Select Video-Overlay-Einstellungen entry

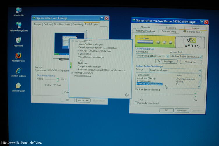(x=91, y=57)
